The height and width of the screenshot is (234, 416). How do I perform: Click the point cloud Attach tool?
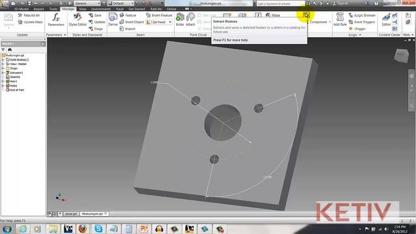pyautogui.click(x=190, y=19)
